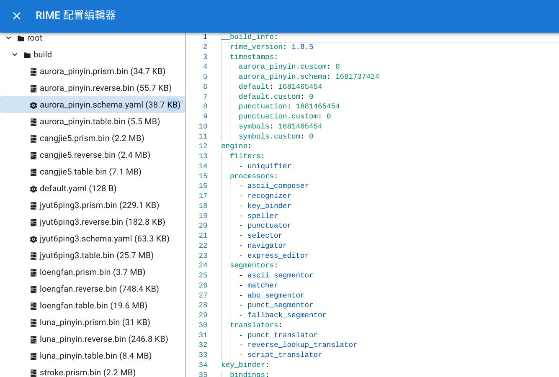Click the jyut6ping3.schema.yaml gear icon
The height and width of the screenshot is (377, 559).
pos(33,239)
